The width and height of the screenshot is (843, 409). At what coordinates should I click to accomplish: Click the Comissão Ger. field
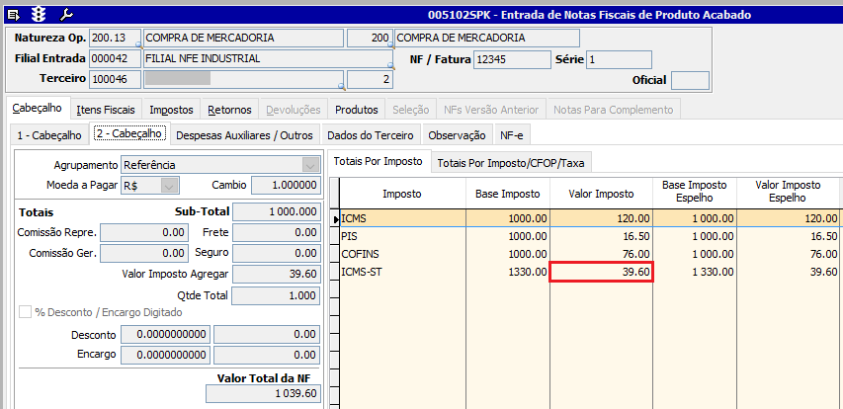click(x=144, y=253)
